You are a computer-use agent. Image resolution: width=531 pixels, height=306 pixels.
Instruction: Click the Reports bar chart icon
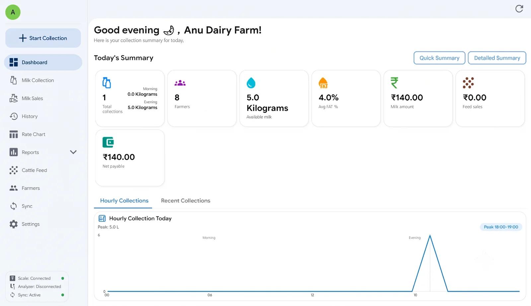14,152
